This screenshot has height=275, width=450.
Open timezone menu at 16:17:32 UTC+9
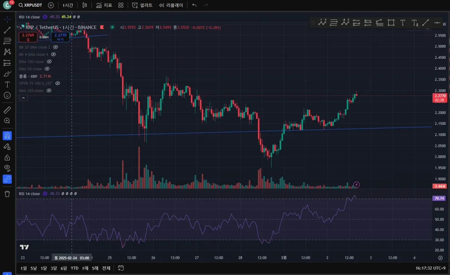[x=430, y=268]
